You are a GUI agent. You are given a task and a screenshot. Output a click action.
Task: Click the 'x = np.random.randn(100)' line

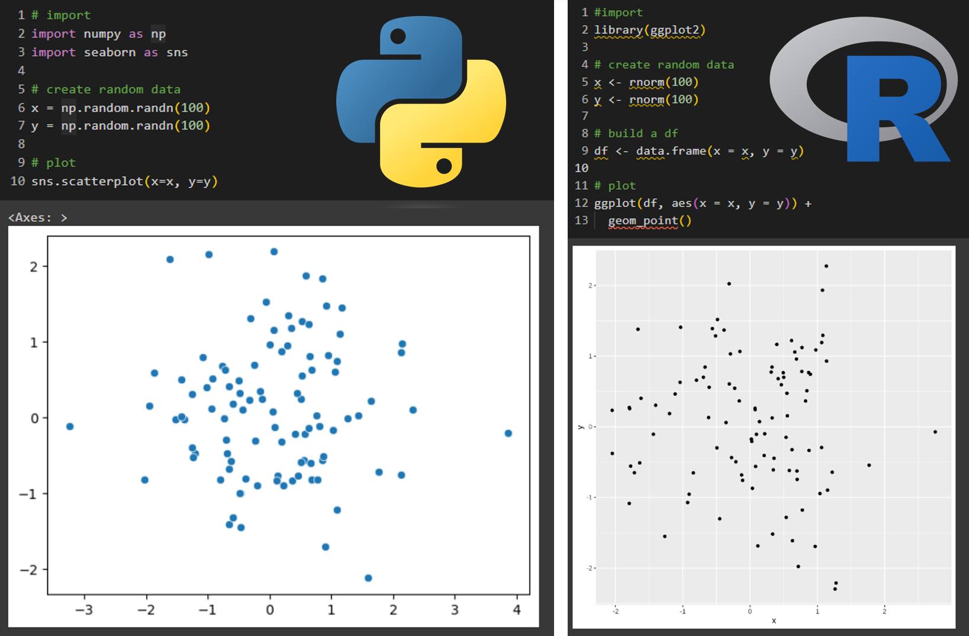121,108
